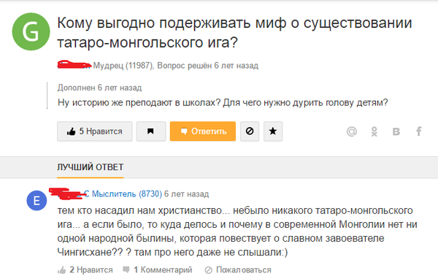Share to VK icon

point(396,131)
